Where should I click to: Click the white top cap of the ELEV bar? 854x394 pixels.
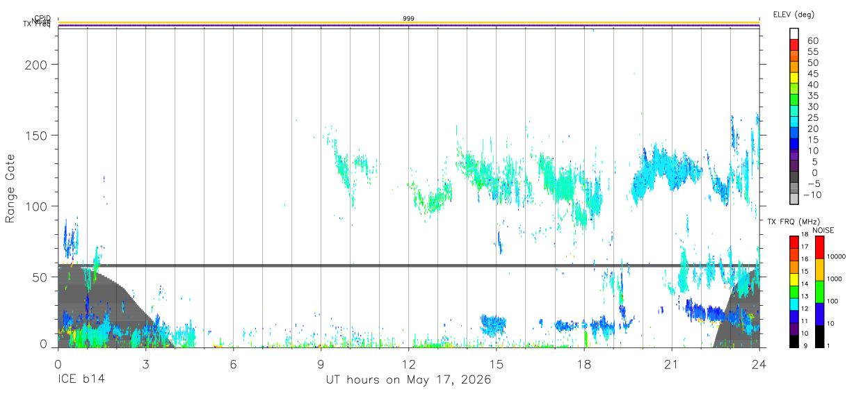(794, 34)
